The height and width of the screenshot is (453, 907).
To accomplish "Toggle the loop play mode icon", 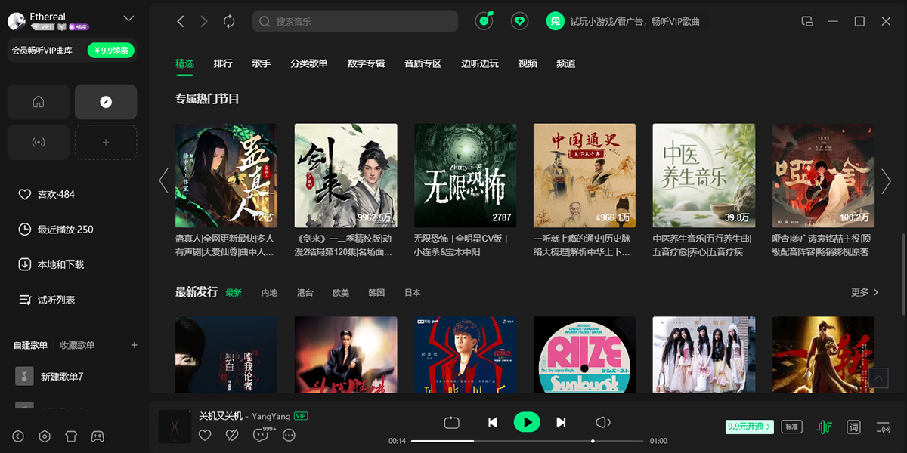I will 452,423.
